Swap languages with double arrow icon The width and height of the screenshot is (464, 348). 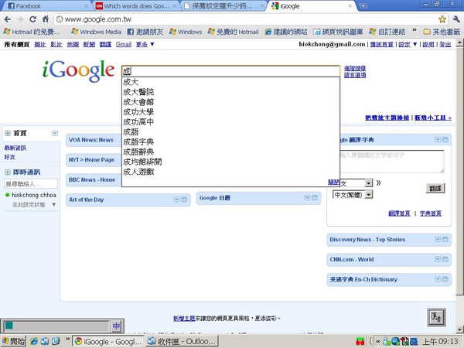[x=378, y=183]
